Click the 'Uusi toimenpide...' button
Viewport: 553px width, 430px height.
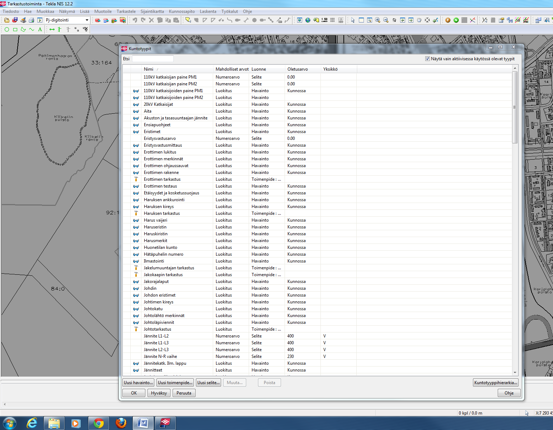175,383
